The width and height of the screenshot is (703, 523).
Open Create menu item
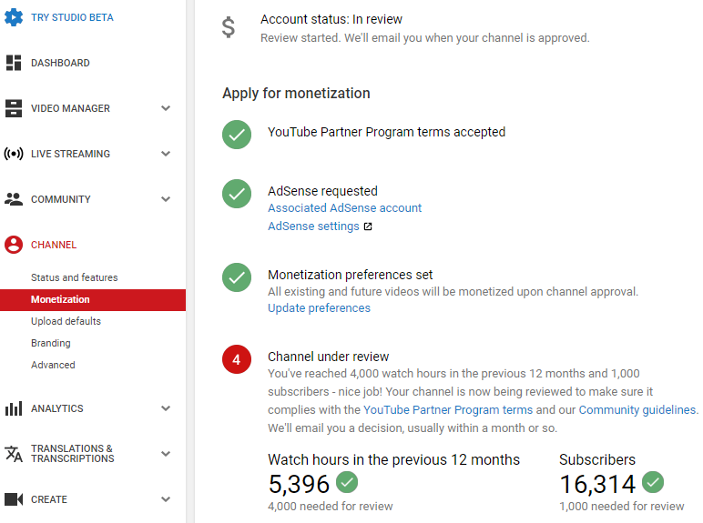point(49,499)
